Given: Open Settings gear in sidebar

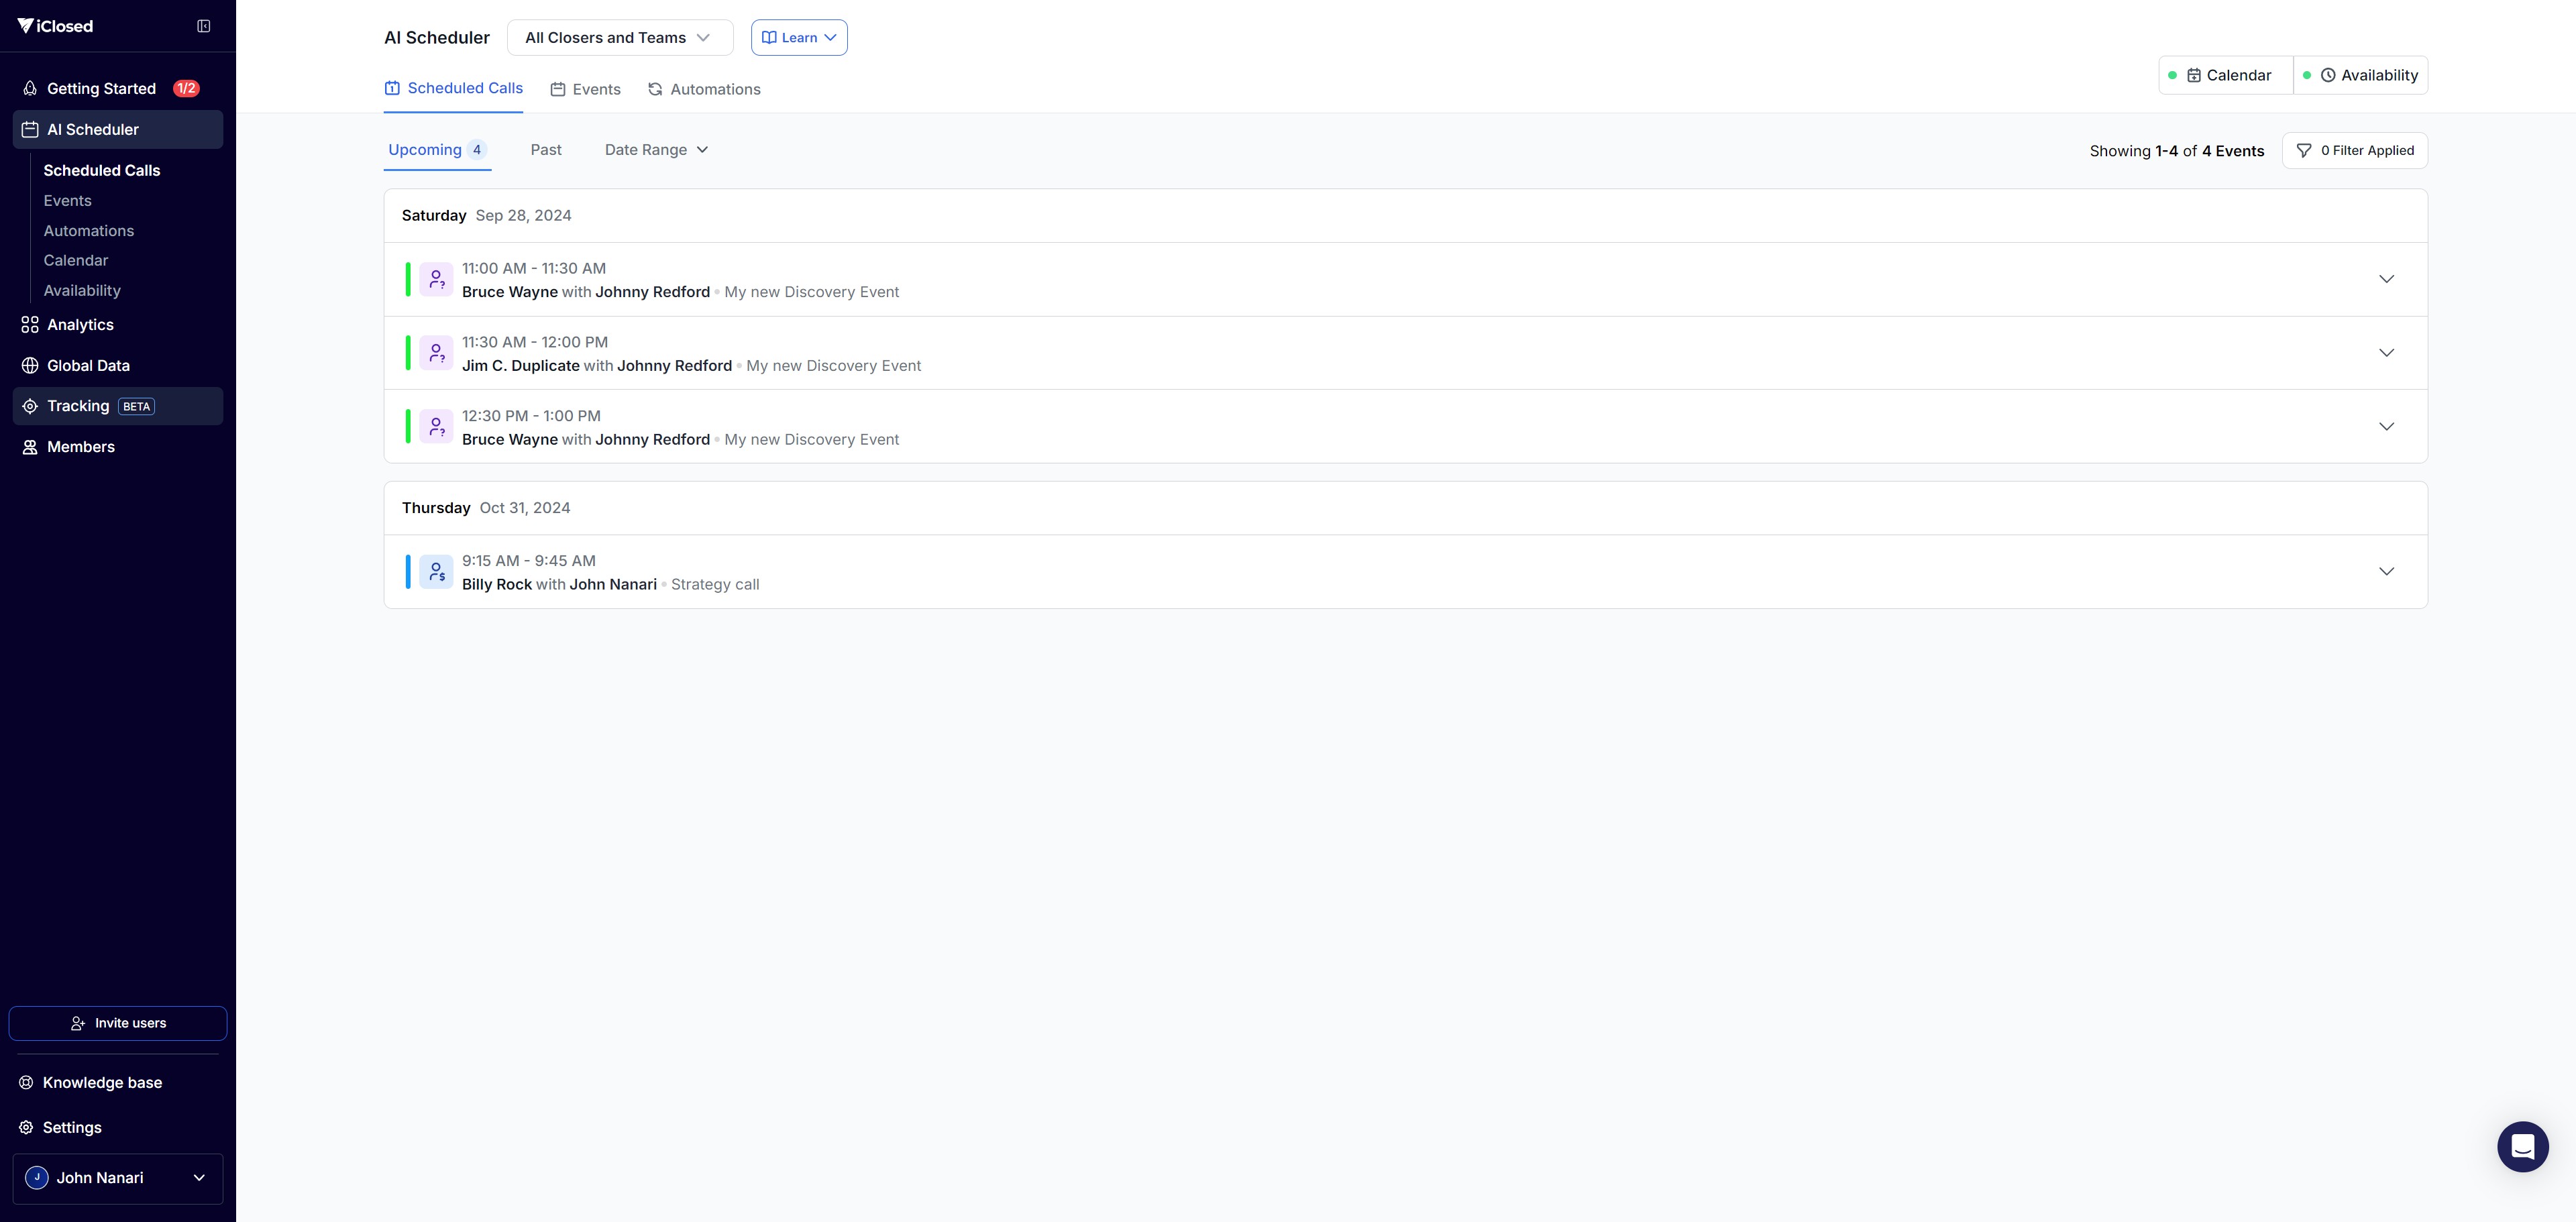Looking at the screenshot, I should point(26,1127).
